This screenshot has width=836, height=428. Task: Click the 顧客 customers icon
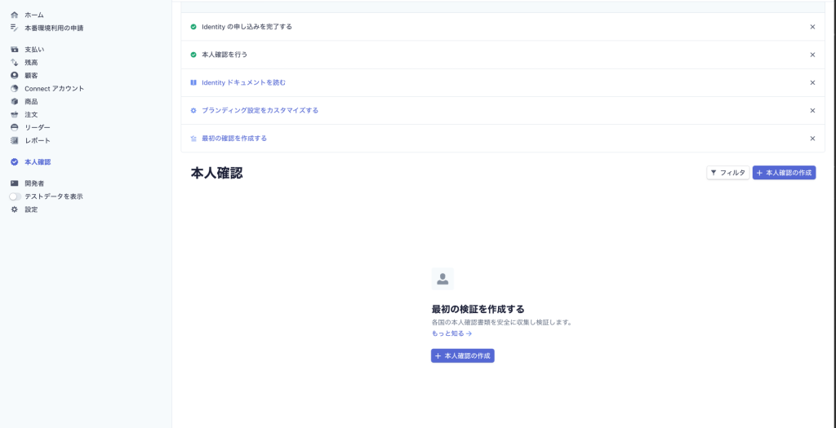point(14,75)
